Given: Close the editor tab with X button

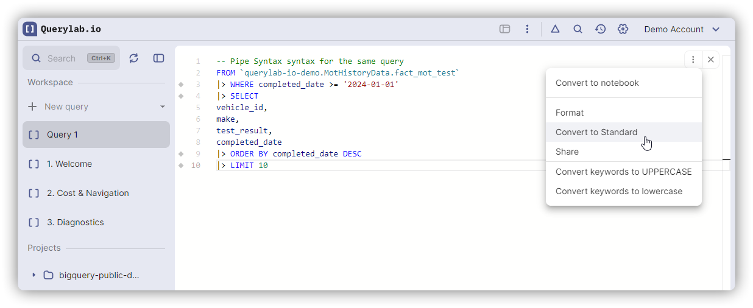Looking at the screenshot, I should coord(710,60).
